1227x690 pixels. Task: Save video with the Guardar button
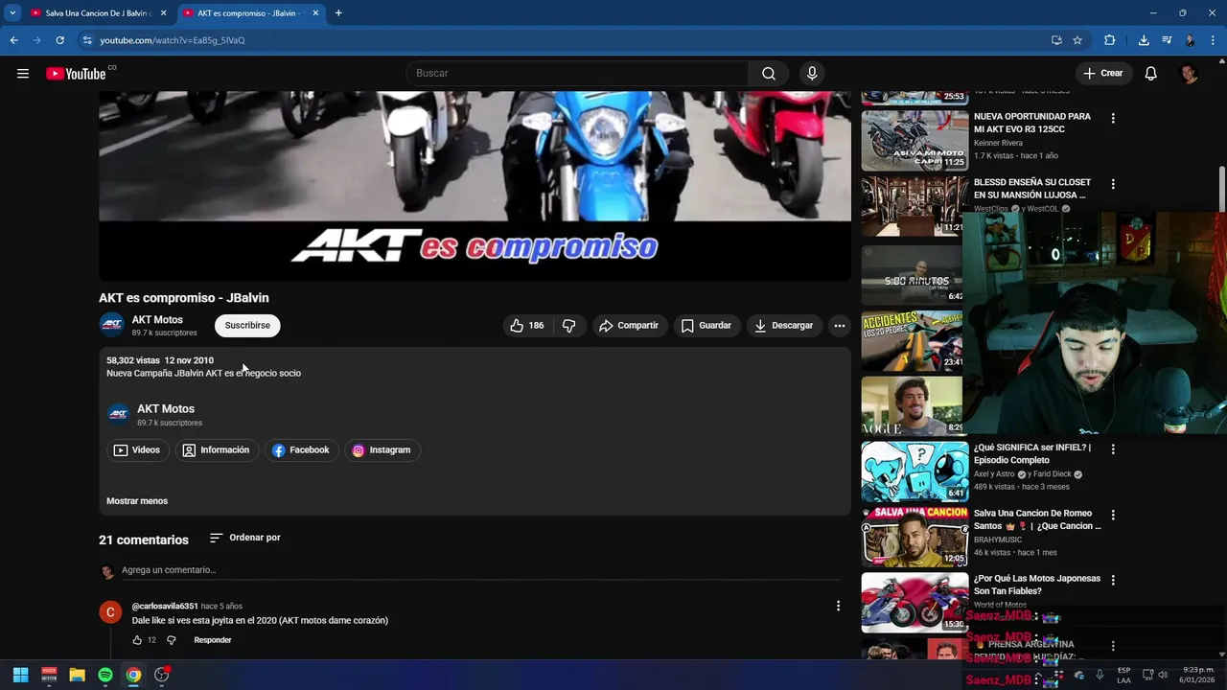click(706, 326)
